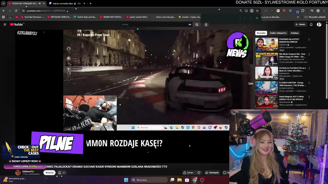Open the 'YouTube Premium' bookmark
The height and width of the screenshot is (184, 328).
coord(32,17)
